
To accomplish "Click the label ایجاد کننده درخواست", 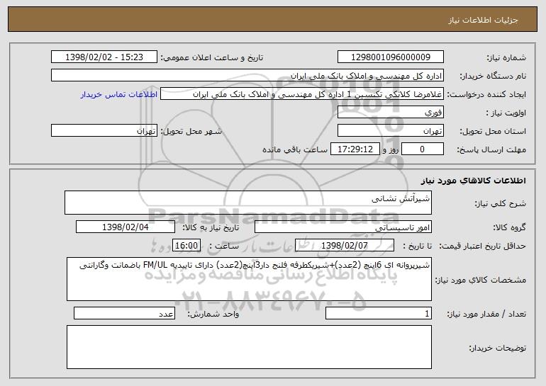I will point(486,95).
